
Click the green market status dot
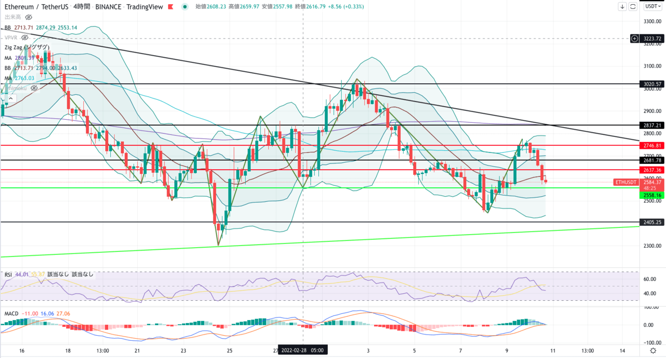185,7
